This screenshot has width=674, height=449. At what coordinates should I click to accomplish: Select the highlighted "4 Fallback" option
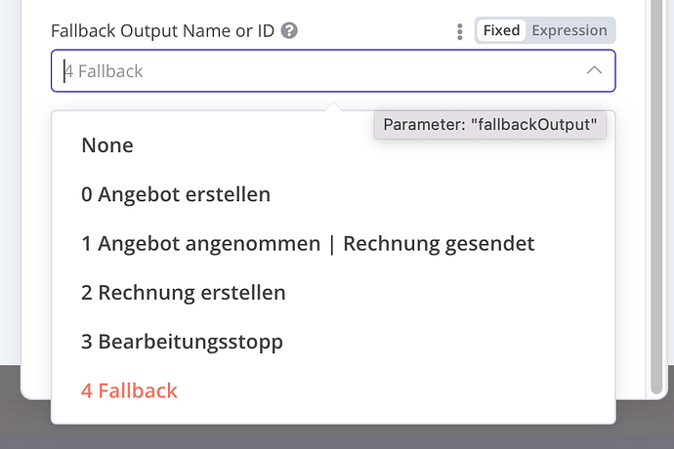(129, 390)
